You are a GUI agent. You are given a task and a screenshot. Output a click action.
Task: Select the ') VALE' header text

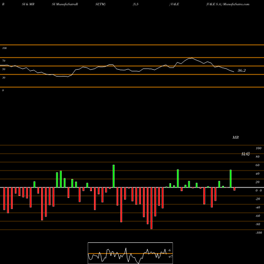(174, 4)
